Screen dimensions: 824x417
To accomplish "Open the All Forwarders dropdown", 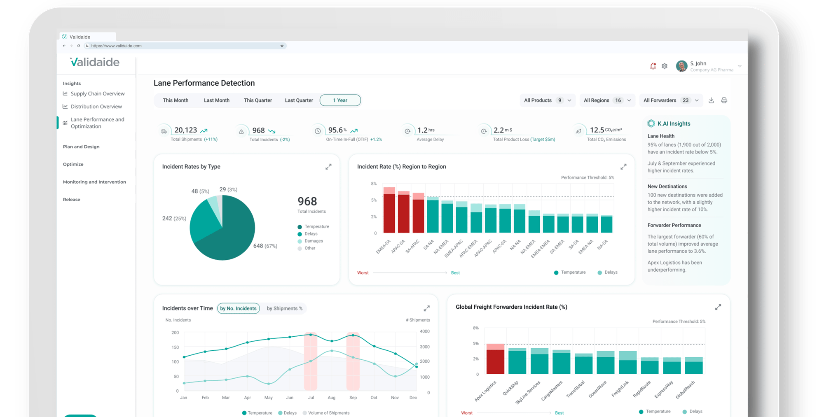I will [x=671, y=100].
